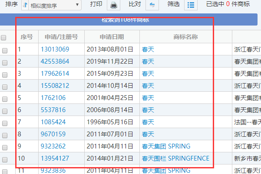Check the box for row 8 (9670159)
The image size is (261, 174).
(x=5, y=135)
